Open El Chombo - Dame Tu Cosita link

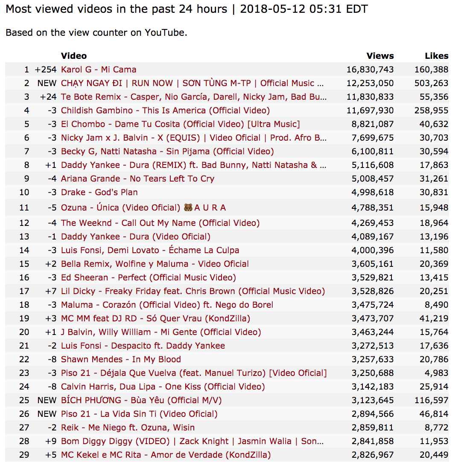pyautogui.click(x=180, y=124)
